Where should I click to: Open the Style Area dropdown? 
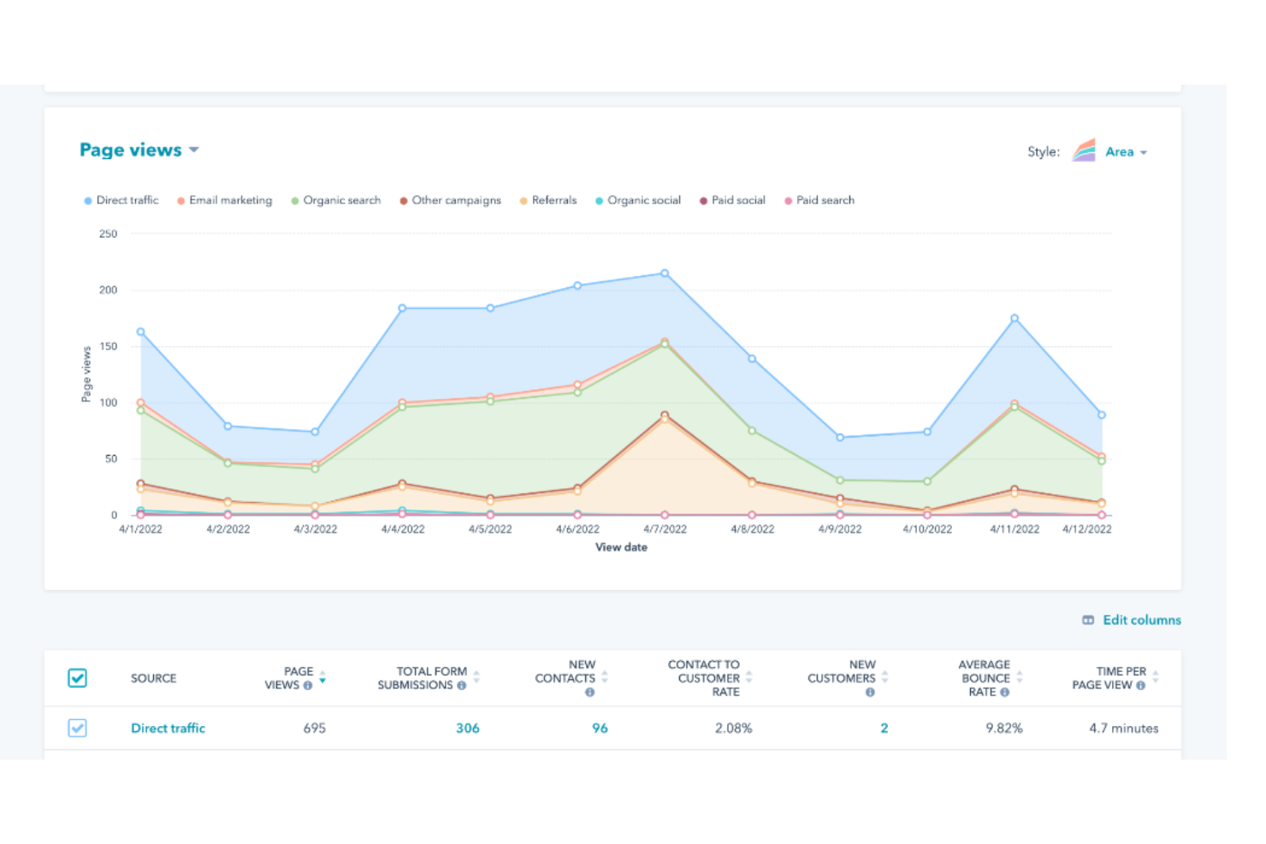click(x=1126, y=151)
